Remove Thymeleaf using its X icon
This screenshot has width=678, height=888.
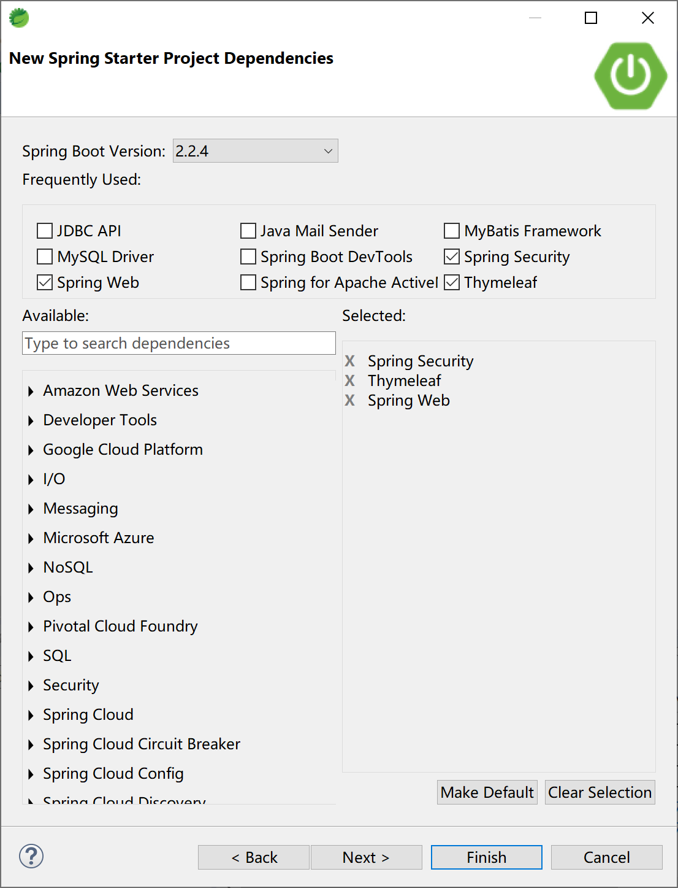tap(350, 380)
